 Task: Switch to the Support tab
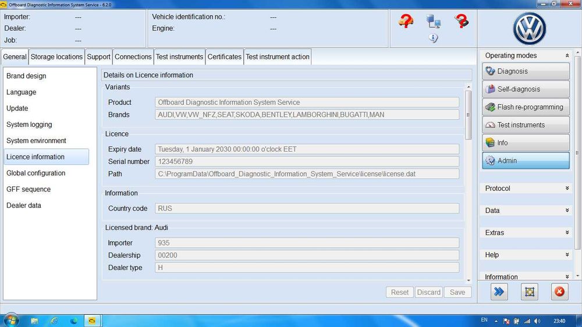[x=98, y=57]
